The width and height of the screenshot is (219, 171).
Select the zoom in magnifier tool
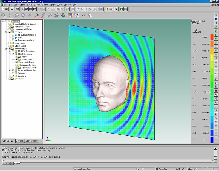click(37, 15)
